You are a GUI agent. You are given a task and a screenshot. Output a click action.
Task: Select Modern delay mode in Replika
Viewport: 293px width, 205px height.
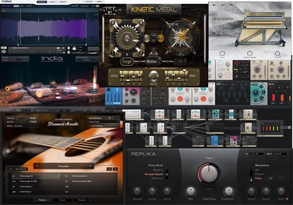tap(158, 170)
